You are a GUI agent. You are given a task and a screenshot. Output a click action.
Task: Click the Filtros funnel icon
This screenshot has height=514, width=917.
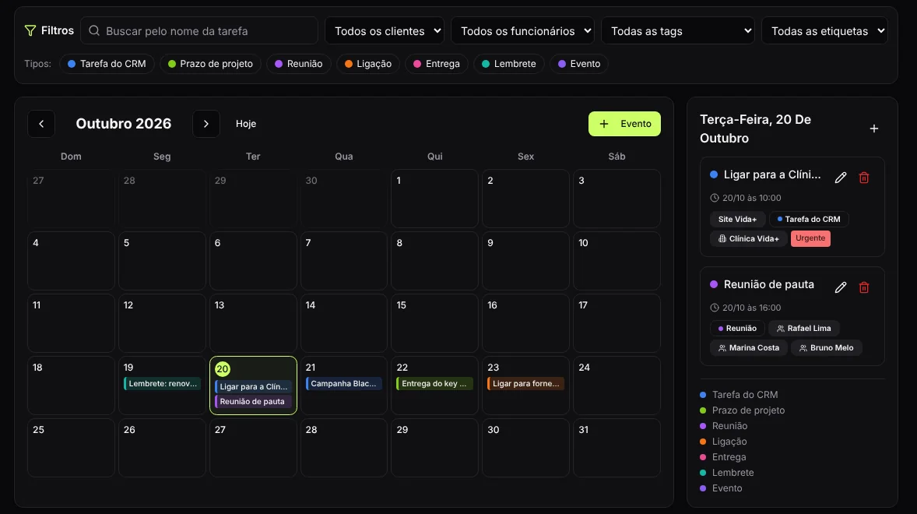pos(30,30)
